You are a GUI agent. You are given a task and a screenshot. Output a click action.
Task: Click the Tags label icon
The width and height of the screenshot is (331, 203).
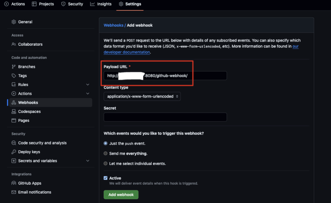pos(14,76)
